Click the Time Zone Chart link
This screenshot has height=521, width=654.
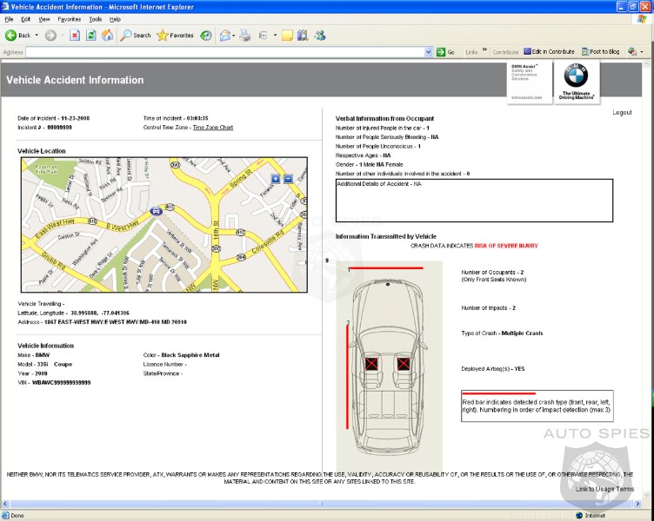213,128
